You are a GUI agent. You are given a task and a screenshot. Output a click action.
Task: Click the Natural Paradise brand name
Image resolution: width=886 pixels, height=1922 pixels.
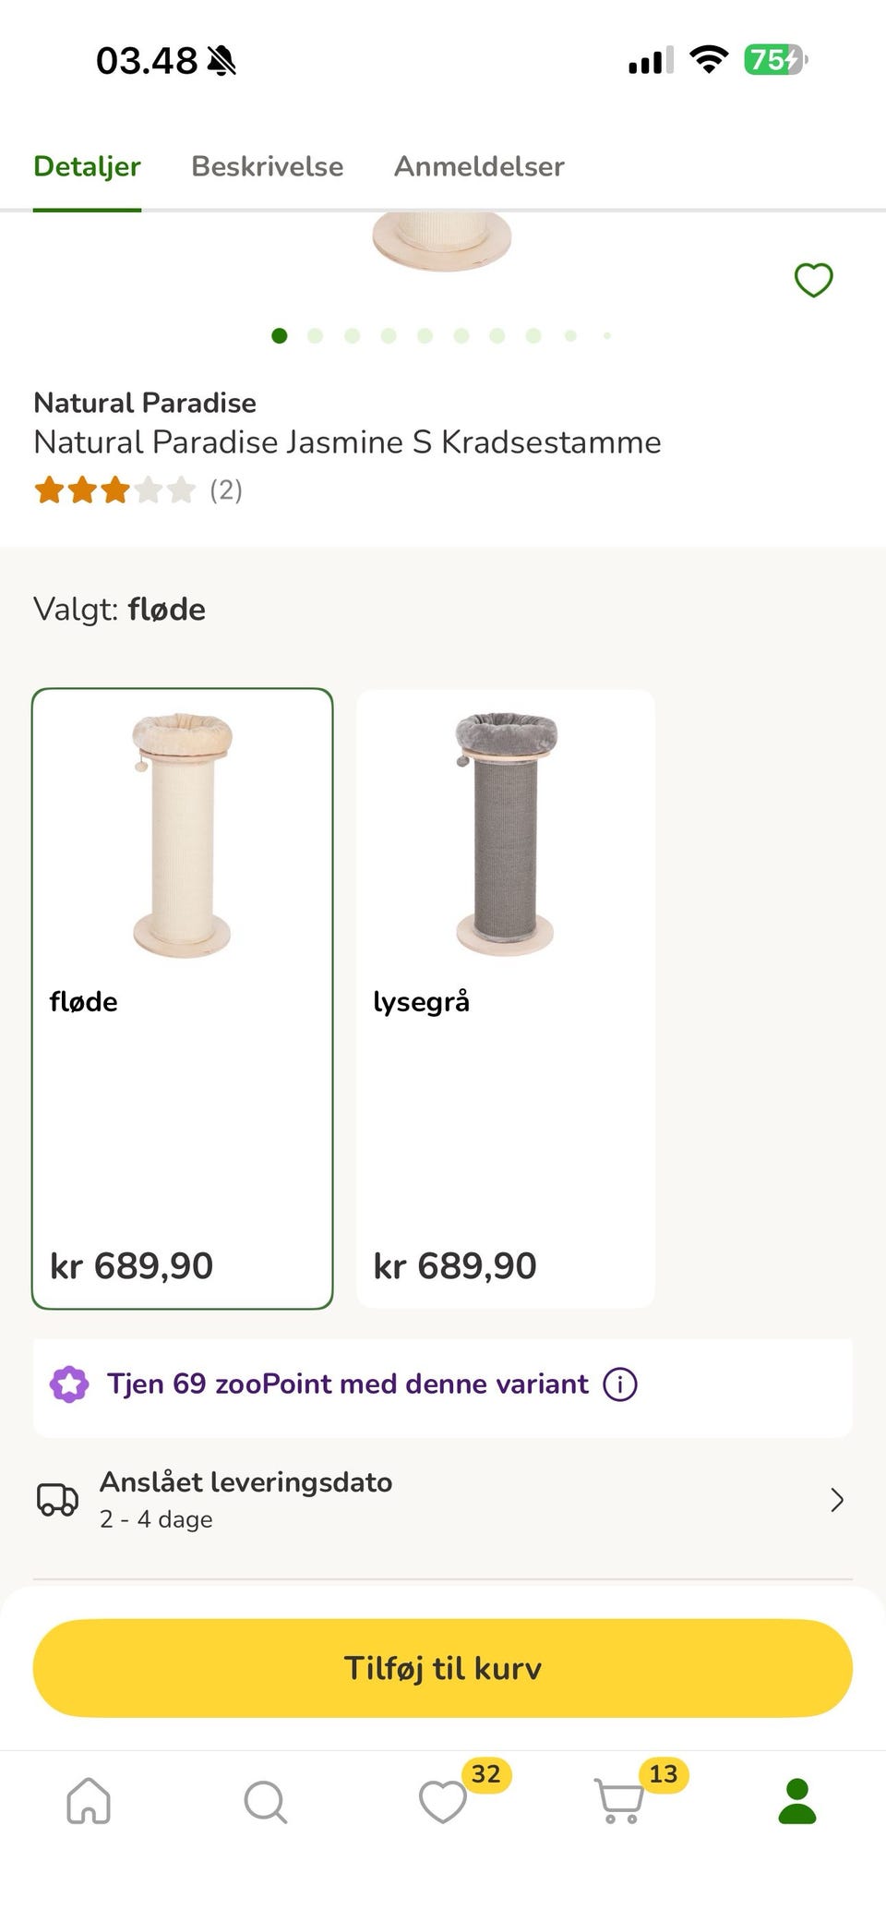(x=145, y=403)
